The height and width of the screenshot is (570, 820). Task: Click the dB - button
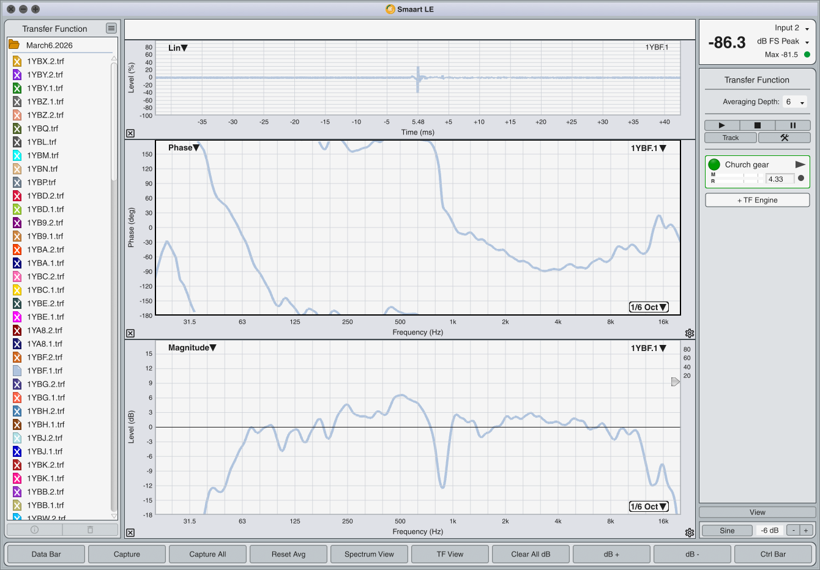coord(692,554)
